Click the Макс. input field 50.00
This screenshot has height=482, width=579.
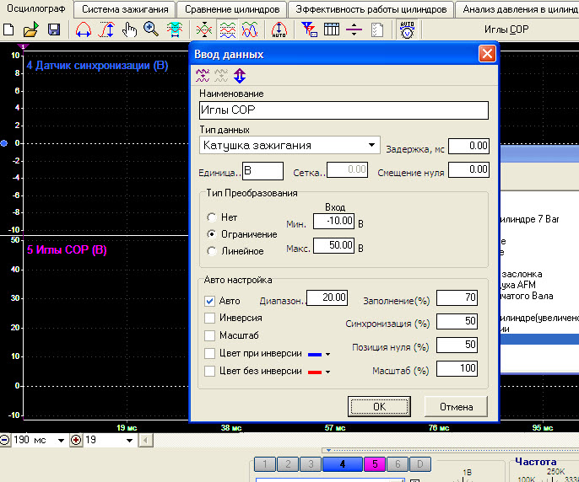click(334, 245)
